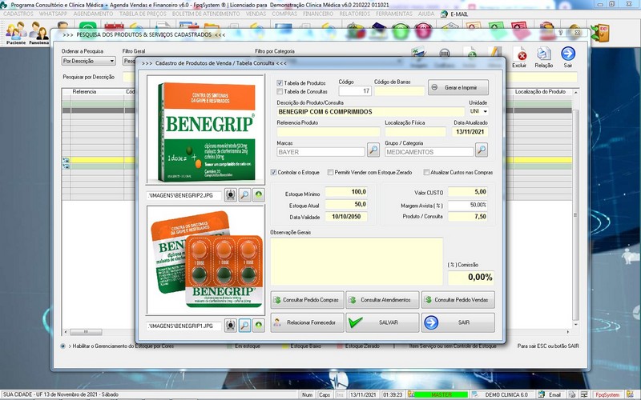
Task: Click the Observação Gerais text area
Action: pos(357,262)
